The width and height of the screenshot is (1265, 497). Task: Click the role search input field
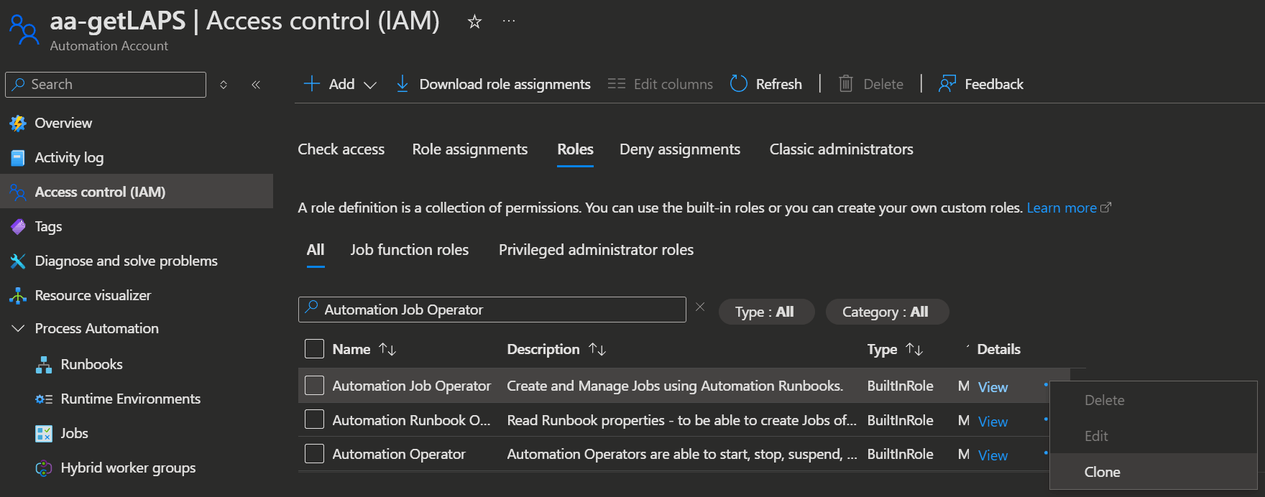tap(496, 310)
